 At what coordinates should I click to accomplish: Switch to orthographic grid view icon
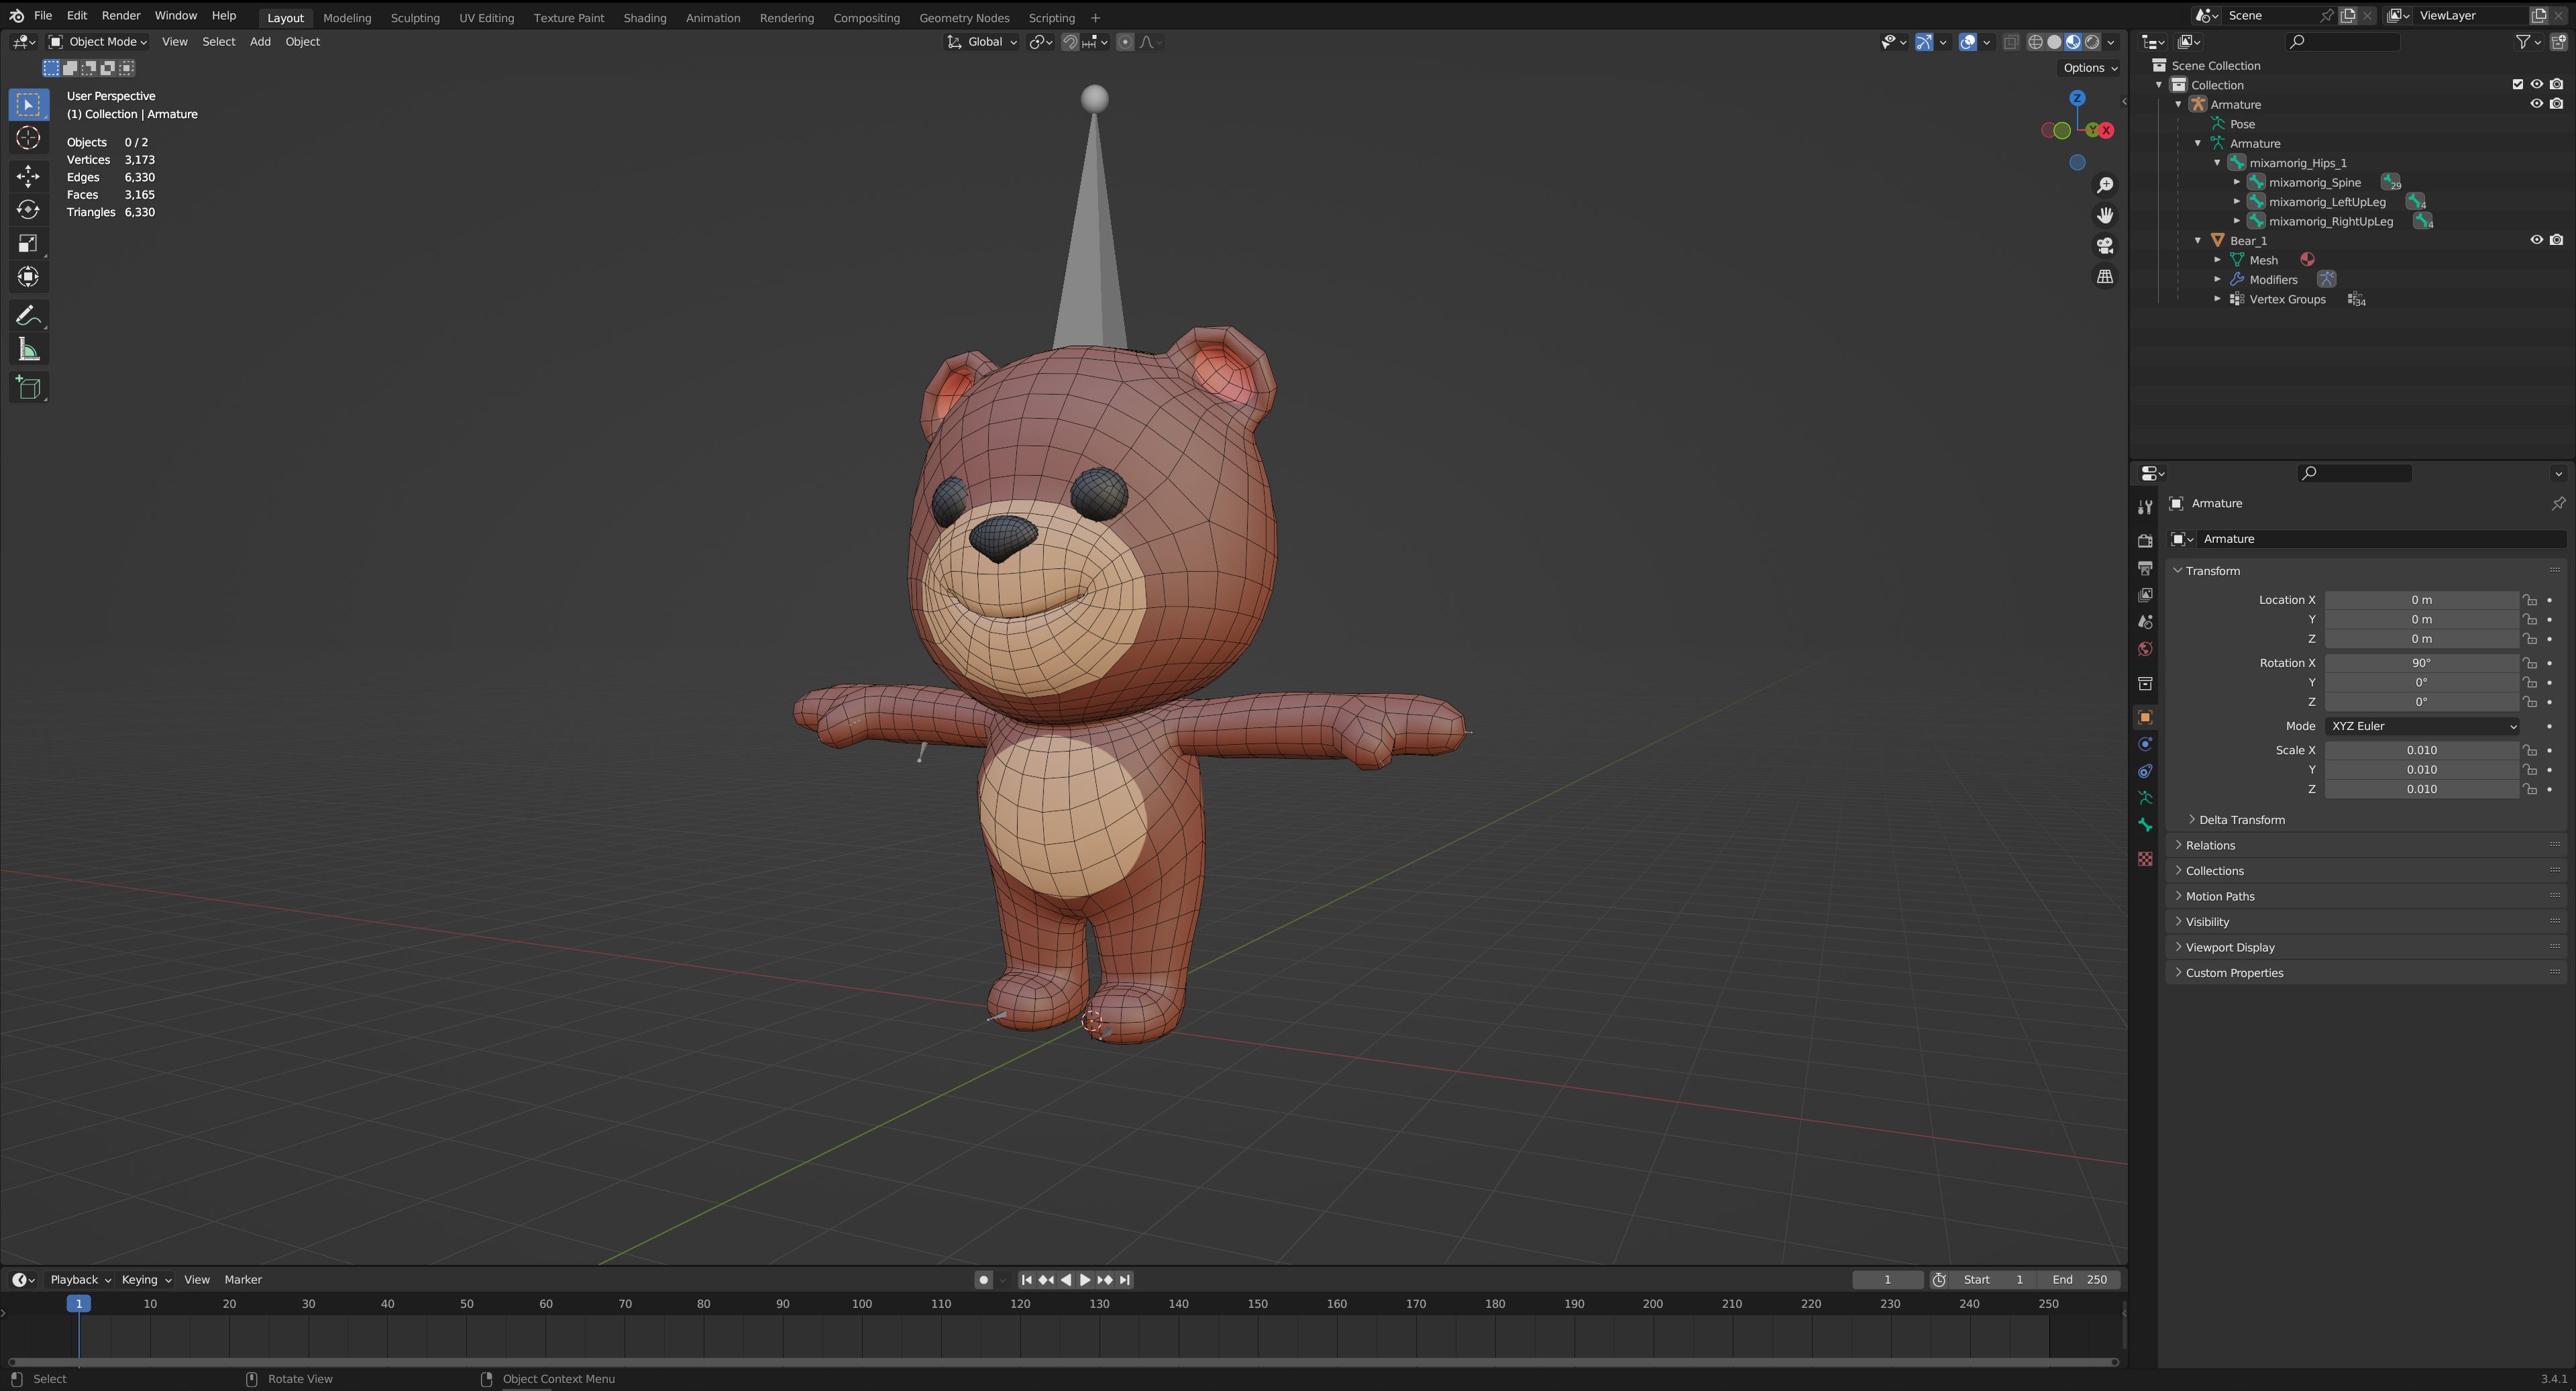2105,277
